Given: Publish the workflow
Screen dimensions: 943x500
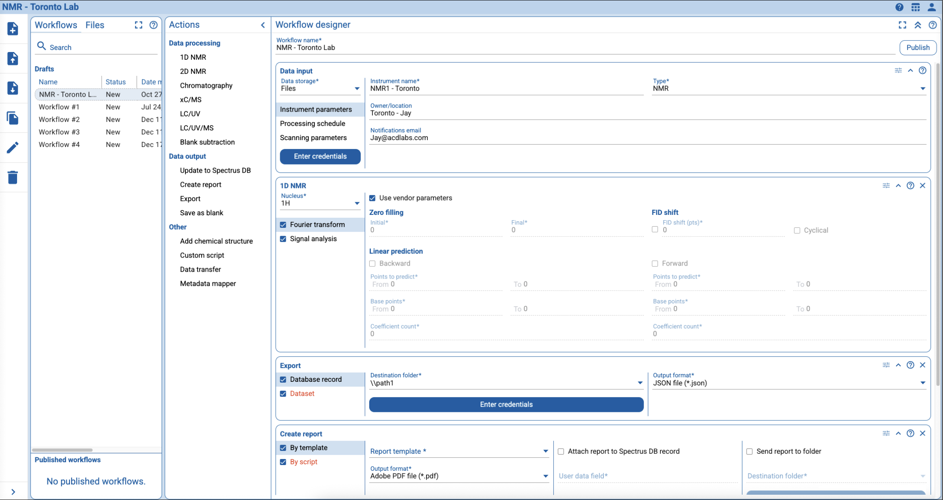Looking at the screenshot, I should (x=917, y=47).
